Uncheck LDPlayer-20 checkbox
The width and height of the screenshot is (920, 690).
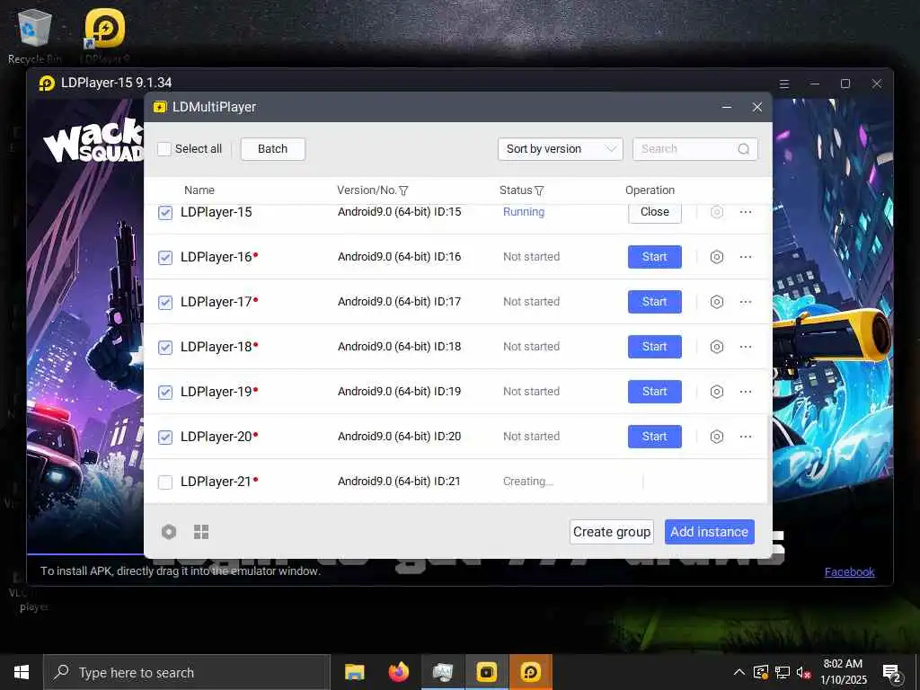coord(165,438)
